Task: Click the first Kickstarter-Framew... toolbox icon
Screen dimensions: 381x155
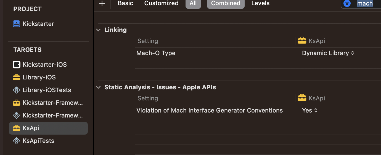Action: tap(17, 103)
